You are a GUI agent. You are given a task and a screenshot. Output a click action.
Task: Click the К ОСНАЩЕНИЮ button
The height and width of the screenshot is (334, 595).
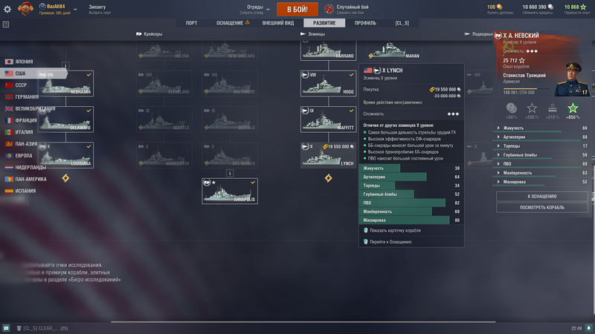(542, 196)
